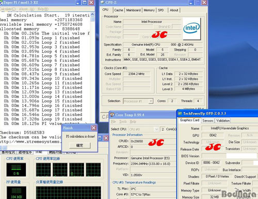Screen dimensions: 258x199
Task: Open the Cache tab in CPU-Z
Action: tap(119, 10)
